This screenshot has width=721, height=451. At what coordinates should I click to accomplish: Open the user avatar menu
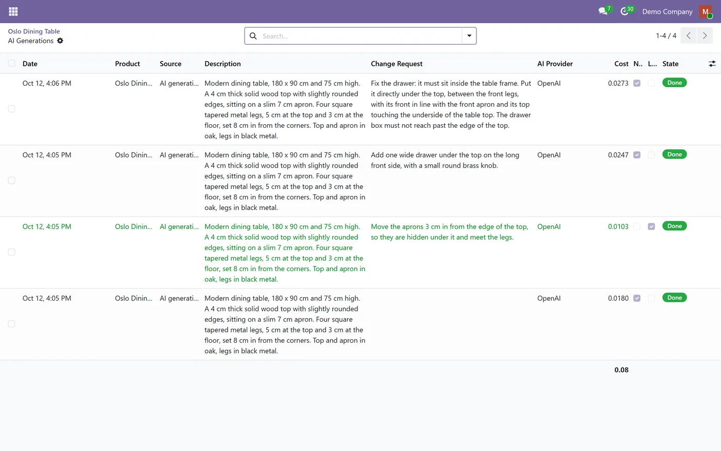coord(706,11)
